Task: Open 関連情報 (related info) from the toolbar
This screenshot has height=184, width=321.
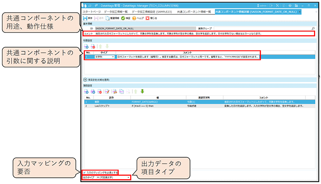Action: [x=113, y=18]
